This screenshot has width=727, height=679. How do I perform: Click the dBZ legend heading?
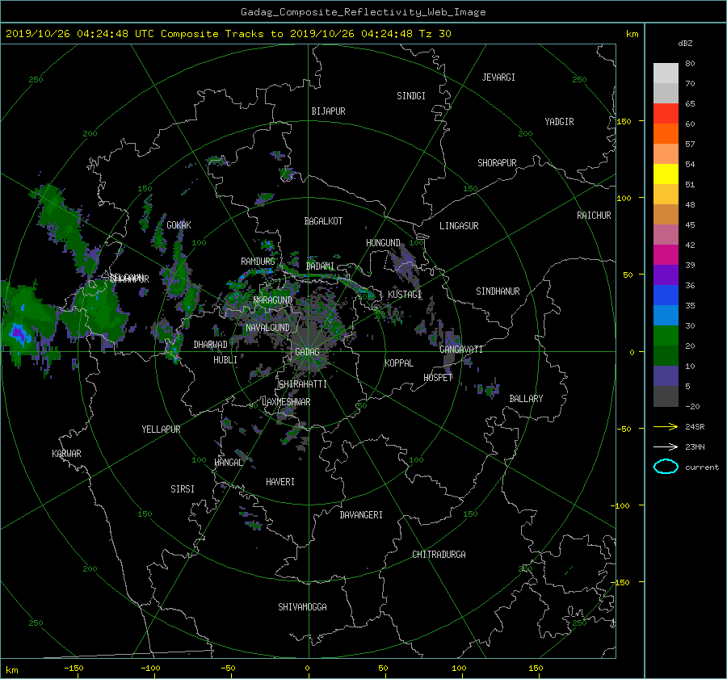(685, 44)
